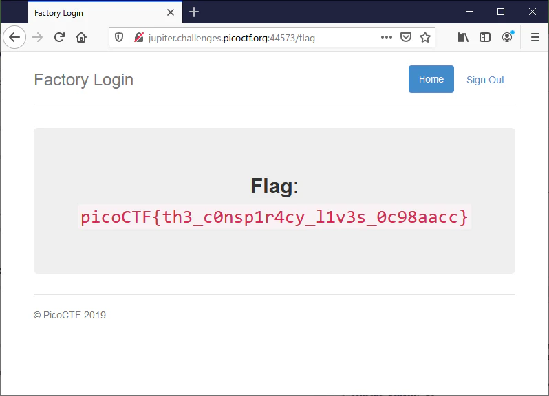Open Firefox account menu
This screenshot has width=549, height=396.
pos(507,37)
